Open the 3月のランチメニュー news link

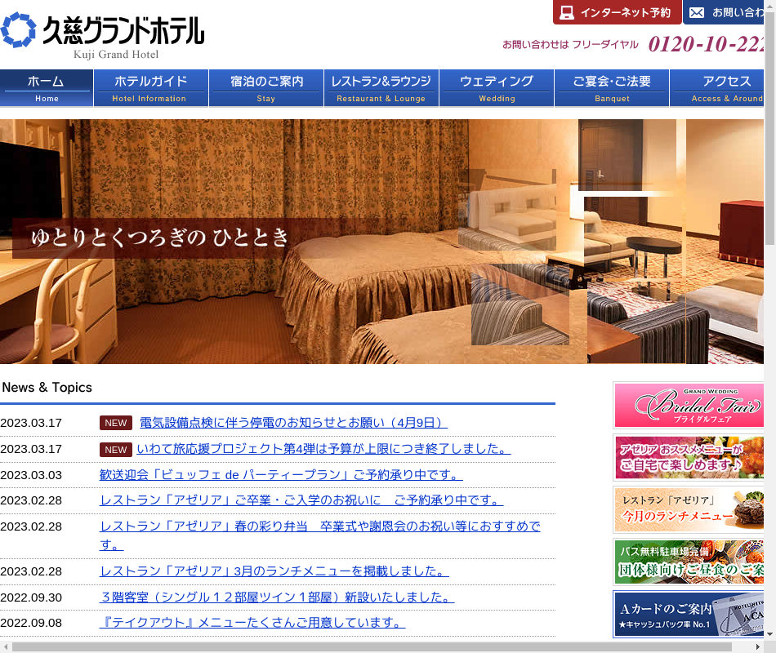coord(274,571)
